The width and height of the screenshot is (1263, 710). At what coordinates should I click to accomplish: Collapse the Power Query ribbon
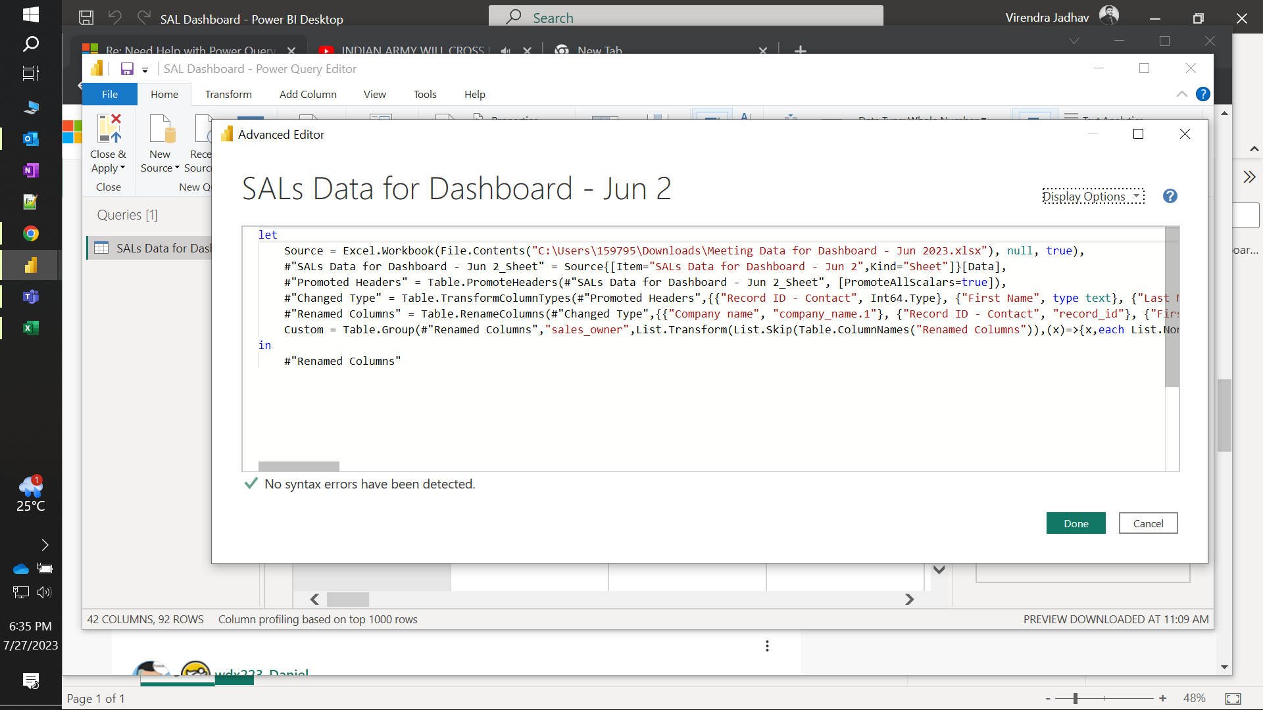(1181, 94)
